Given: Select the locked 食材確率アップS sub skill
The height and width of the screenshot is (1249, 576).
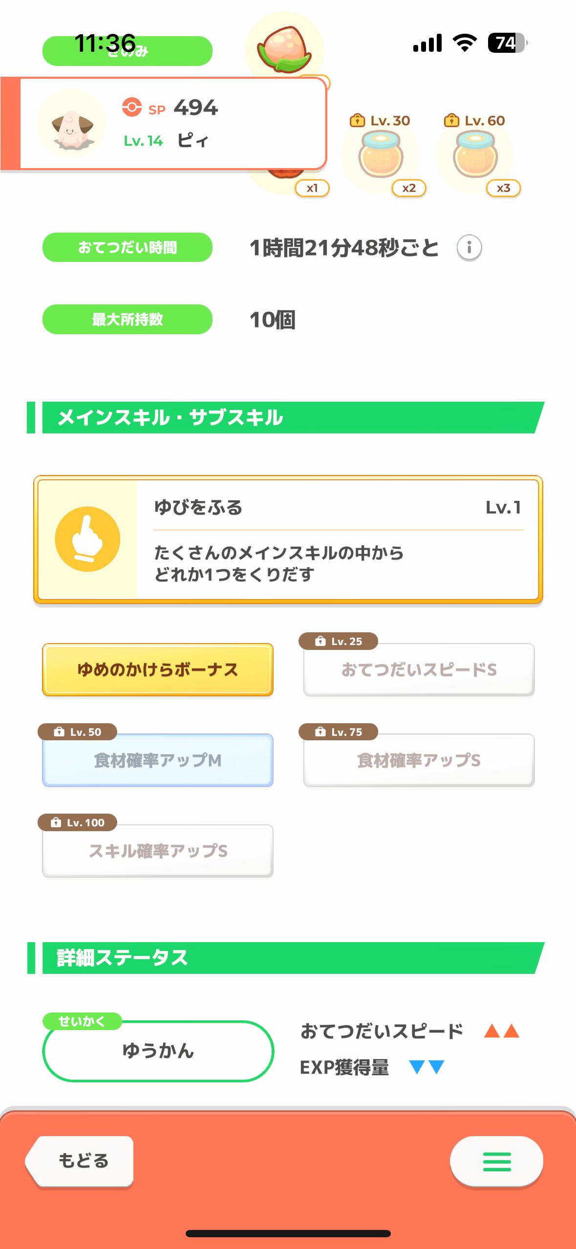Looking at the screenshot, I should tap(419, 760).
